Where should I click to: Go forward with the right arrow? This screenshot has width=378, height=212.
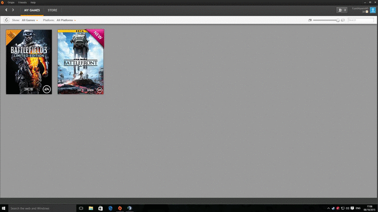(13, 10)
